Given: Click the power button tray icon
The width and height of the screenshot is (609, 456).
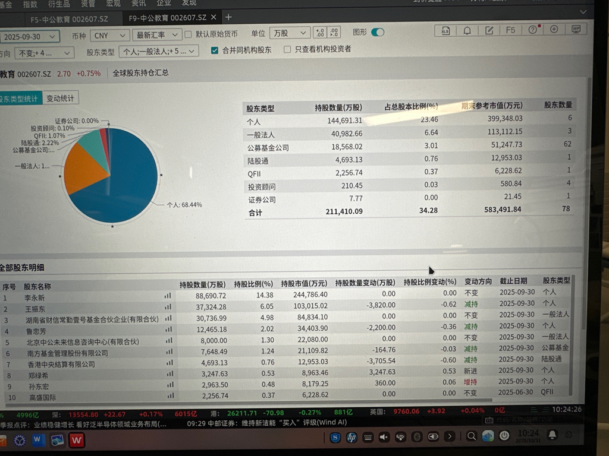Looking at the screenshot, I should (504, 435).
